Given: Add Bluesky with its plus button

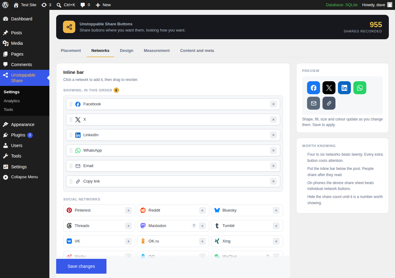Looking at the screenshot, I should coord(276,210).
